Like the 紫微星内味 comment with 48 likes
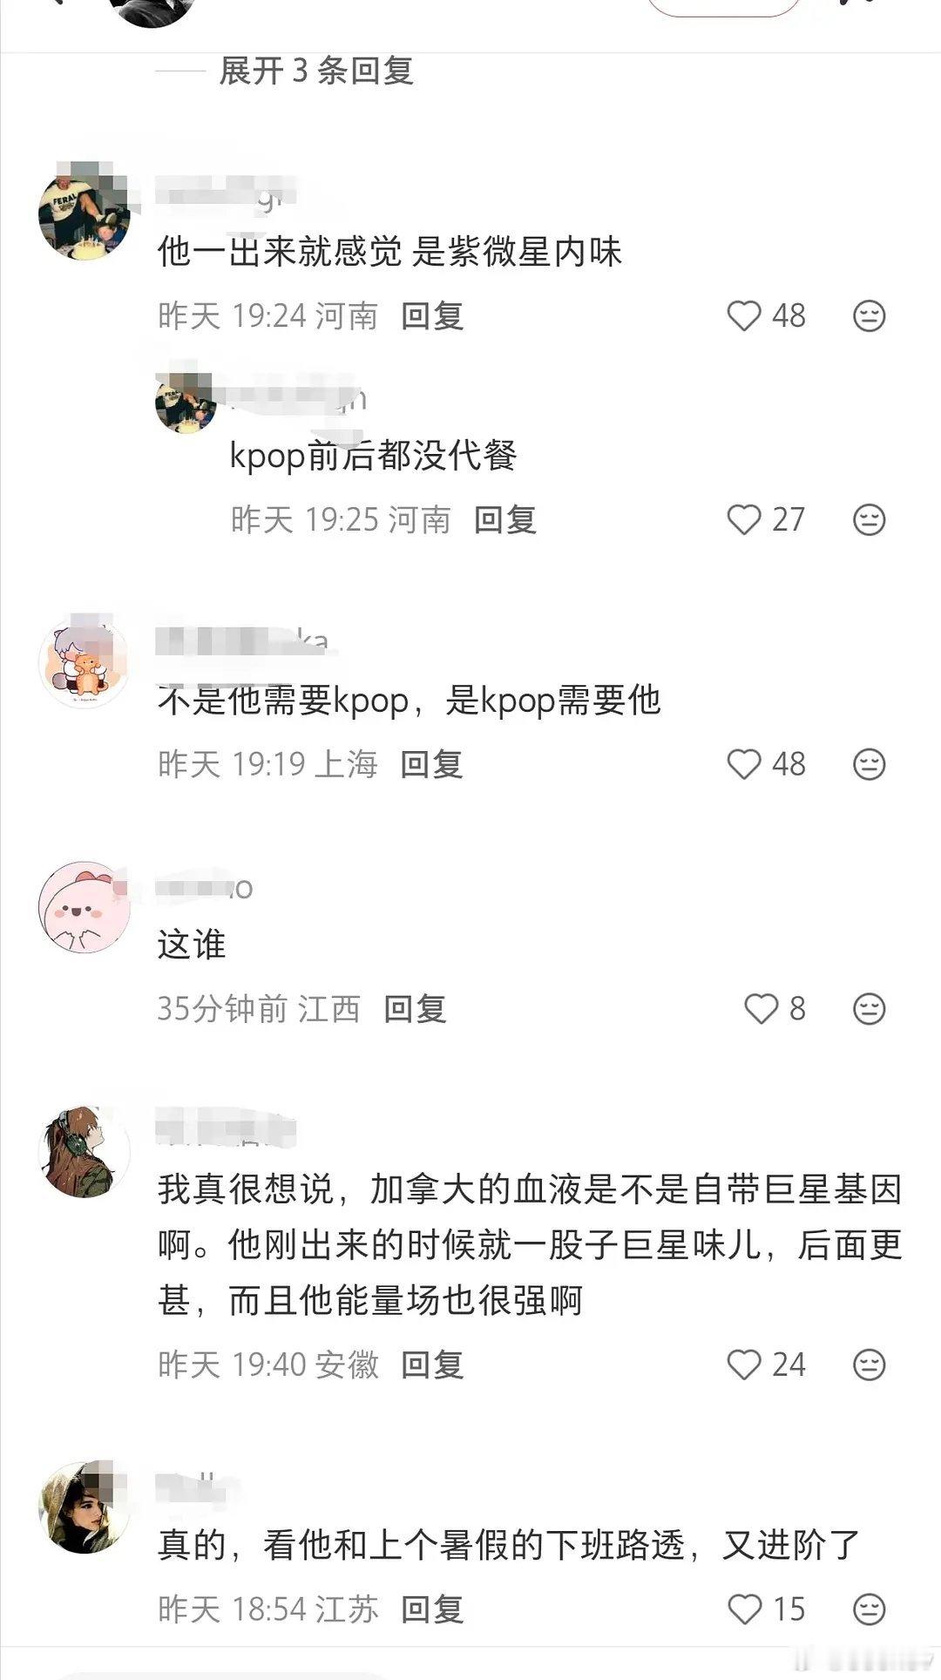The image size is (941, 1680). pos(744,315)
